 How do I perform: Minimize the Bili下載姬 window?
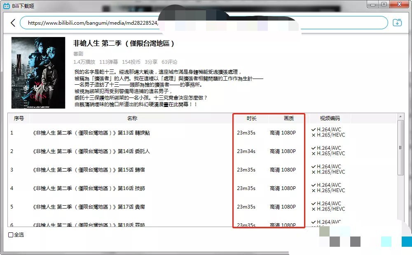pos(372,5)
